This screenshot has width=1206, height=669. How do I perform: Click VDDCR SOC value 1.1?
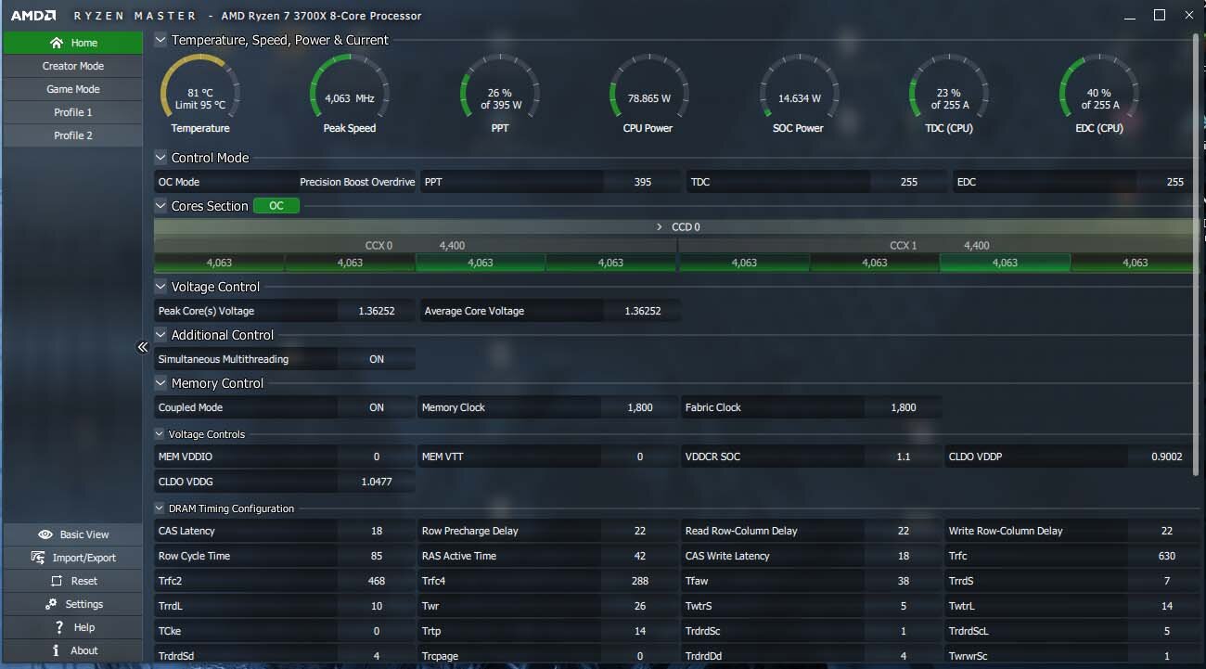coord(904,457)
